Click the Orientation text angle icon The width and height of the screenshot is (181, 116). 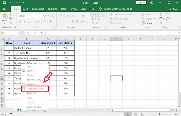point(73,16)
